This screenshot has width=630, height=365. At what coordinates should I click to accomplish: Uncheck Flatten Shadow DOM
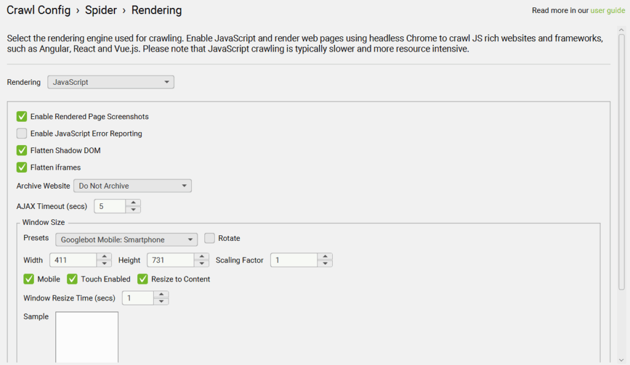click(x=22, y=151)
